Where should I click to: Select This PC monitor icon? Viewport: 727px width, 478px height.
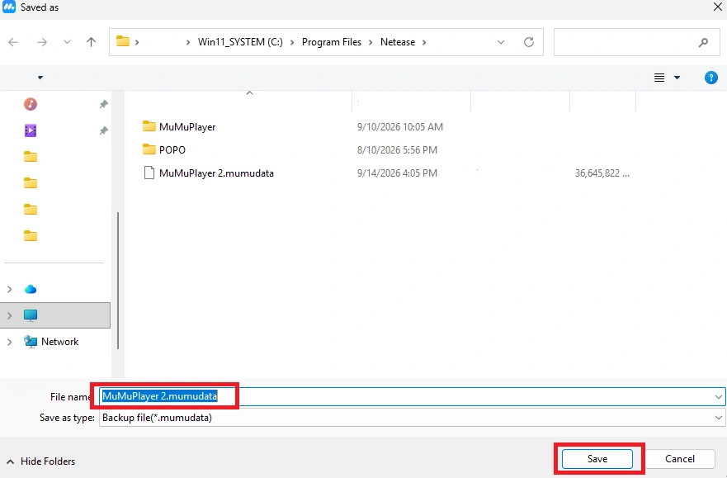coord(31,315)
